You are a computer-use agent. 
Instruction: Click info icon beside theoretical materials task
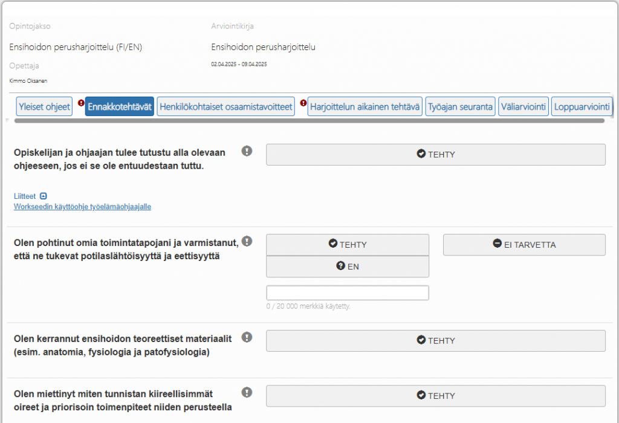(247, 337)
